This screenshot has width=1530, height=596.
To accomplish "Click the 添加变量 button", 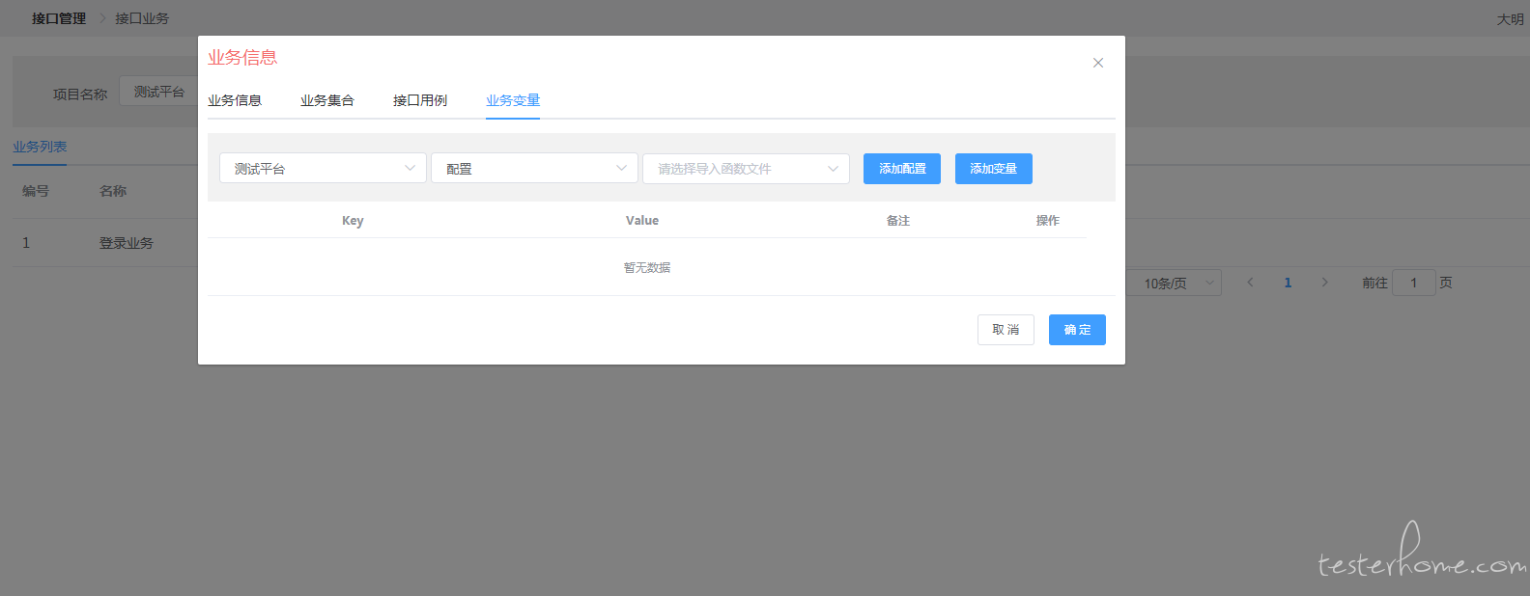I will (x=994, y=169).
